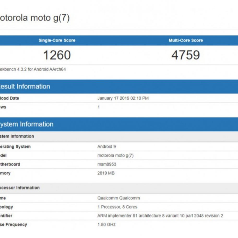This screenshot has height=238, width=238.
Task: Click the upload date January 17 2019 value
Action: (x=123, y=98)
